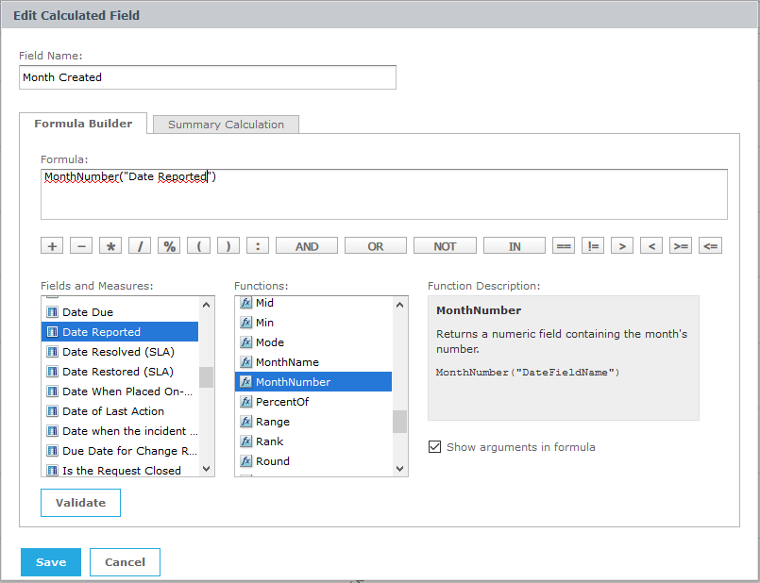The width and height of the screenshot is (760, 583).
Task: Click inside the Formula text area
Action: (x=384, y=194)
